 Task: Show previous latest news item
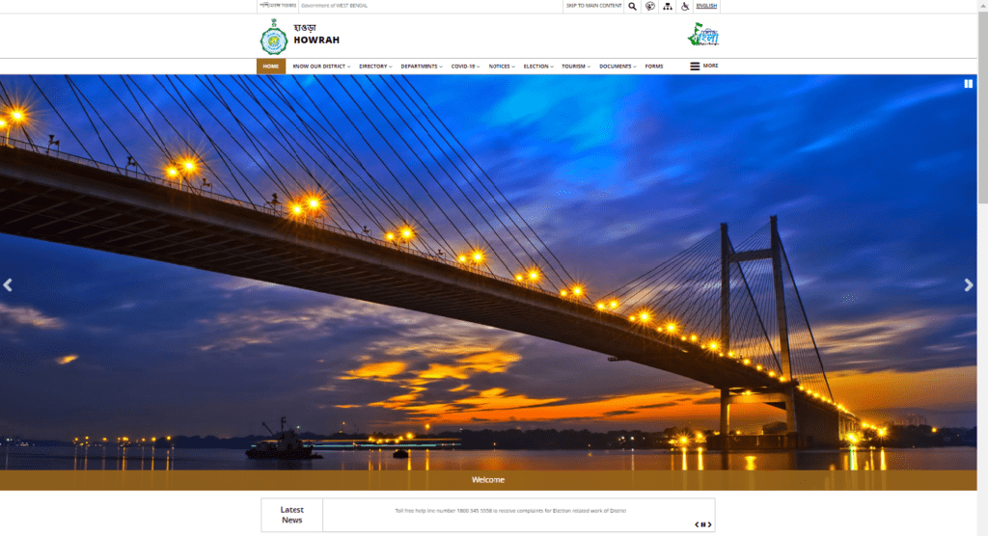click(x=697, y=524)
